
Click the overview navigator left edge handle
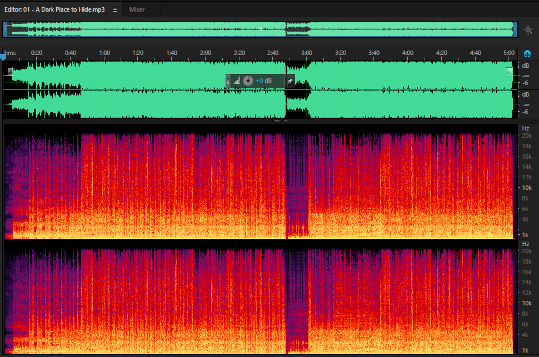click(x=5, y=29)
